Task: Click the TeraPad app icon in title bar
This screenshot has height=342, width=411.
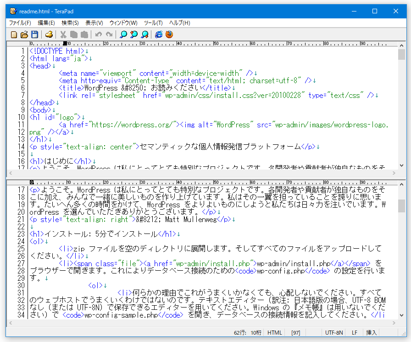Action: click(13, 11)
